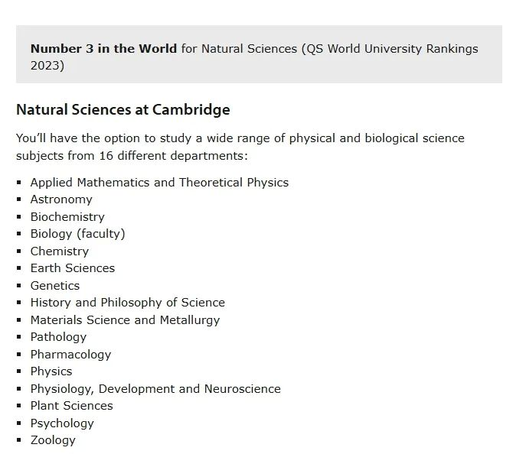Image resolution: width=513 pixels, height=454 pixels.
Task: Click the Number 3 in the World text
Action: (x=103, y=49)
